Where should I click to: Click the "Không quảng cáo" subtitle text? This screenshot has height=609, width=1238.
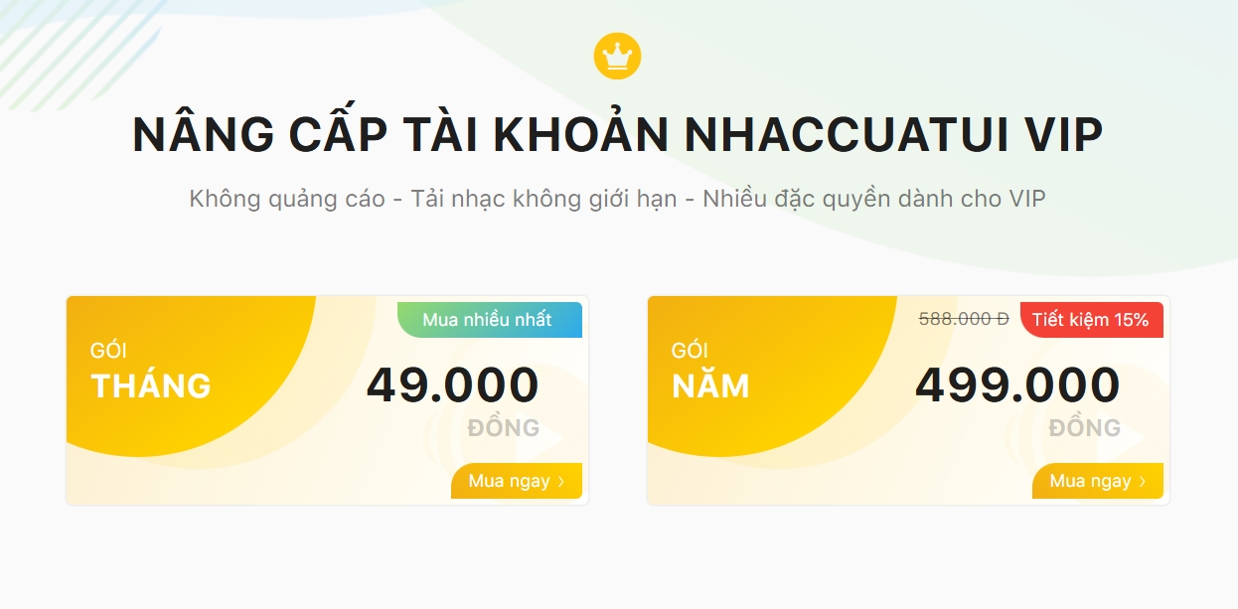pyautogui.click(x=287, y=199)
